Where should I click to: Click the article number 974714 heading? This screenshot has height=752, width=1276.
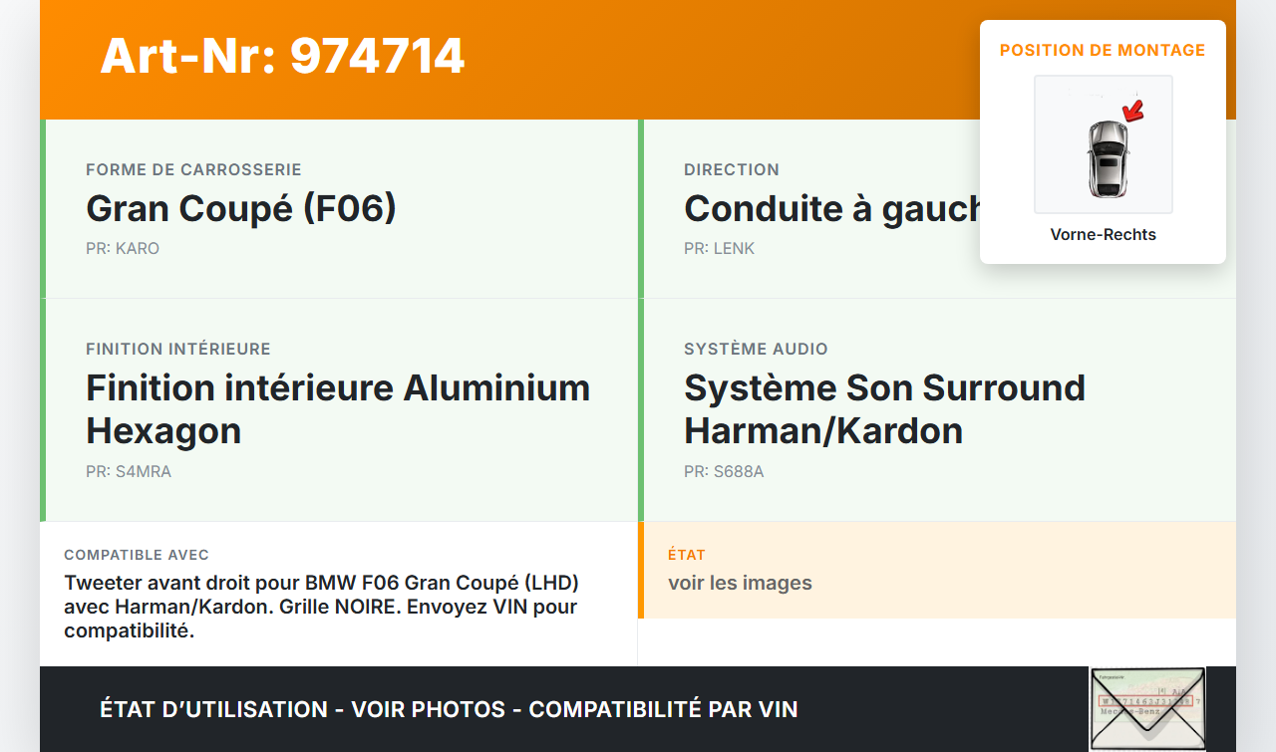(282, 56)
